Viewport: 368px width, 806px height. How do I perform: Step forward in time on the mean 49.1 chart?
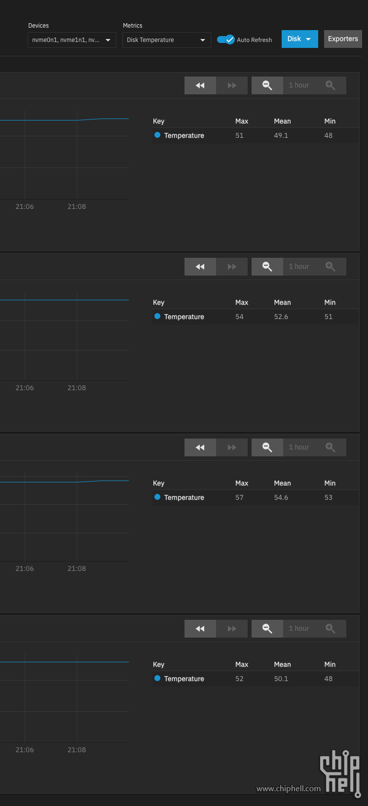pos(232,85)
